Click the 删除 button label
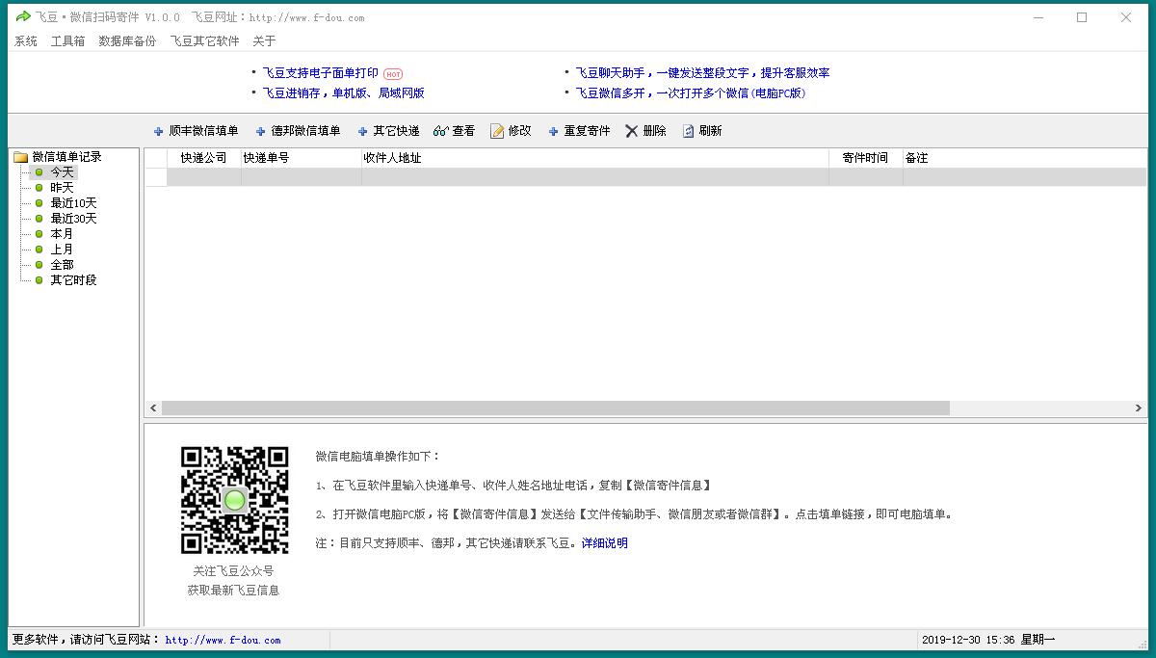 click(x=654, y=131)
